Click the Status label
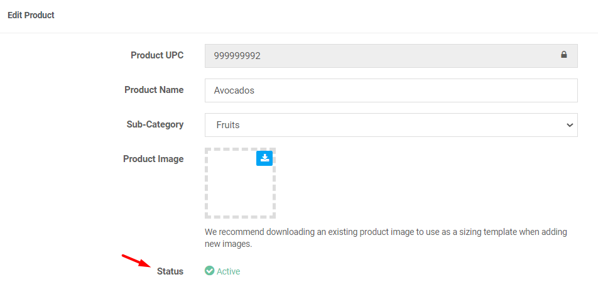Screen dimensions: 598x294 click(x=170, y=271)
